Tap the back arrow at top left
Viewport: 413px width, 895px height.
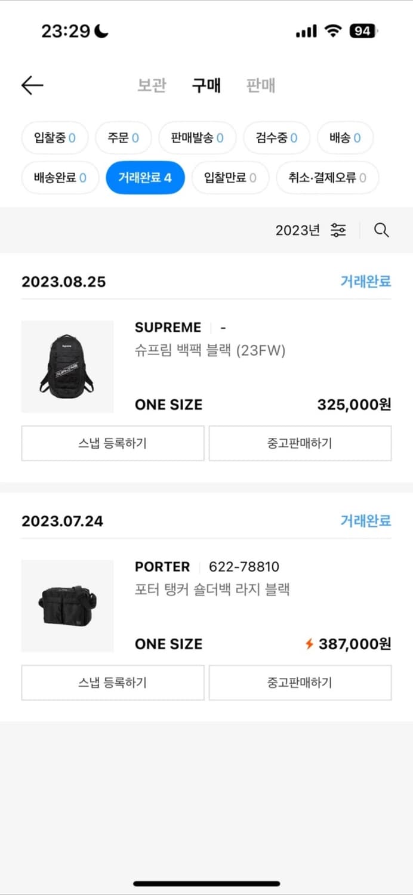coord(32,85)
